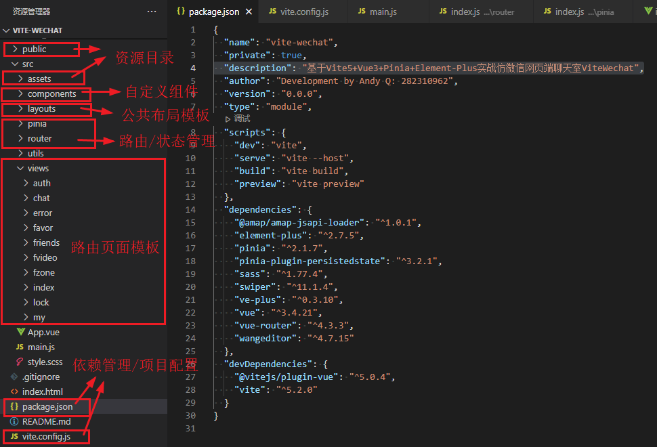The width and height of the screenshot is (657, 447).
Task: Click the braces icon beside package.json file
Action: (x=14, y=406)
